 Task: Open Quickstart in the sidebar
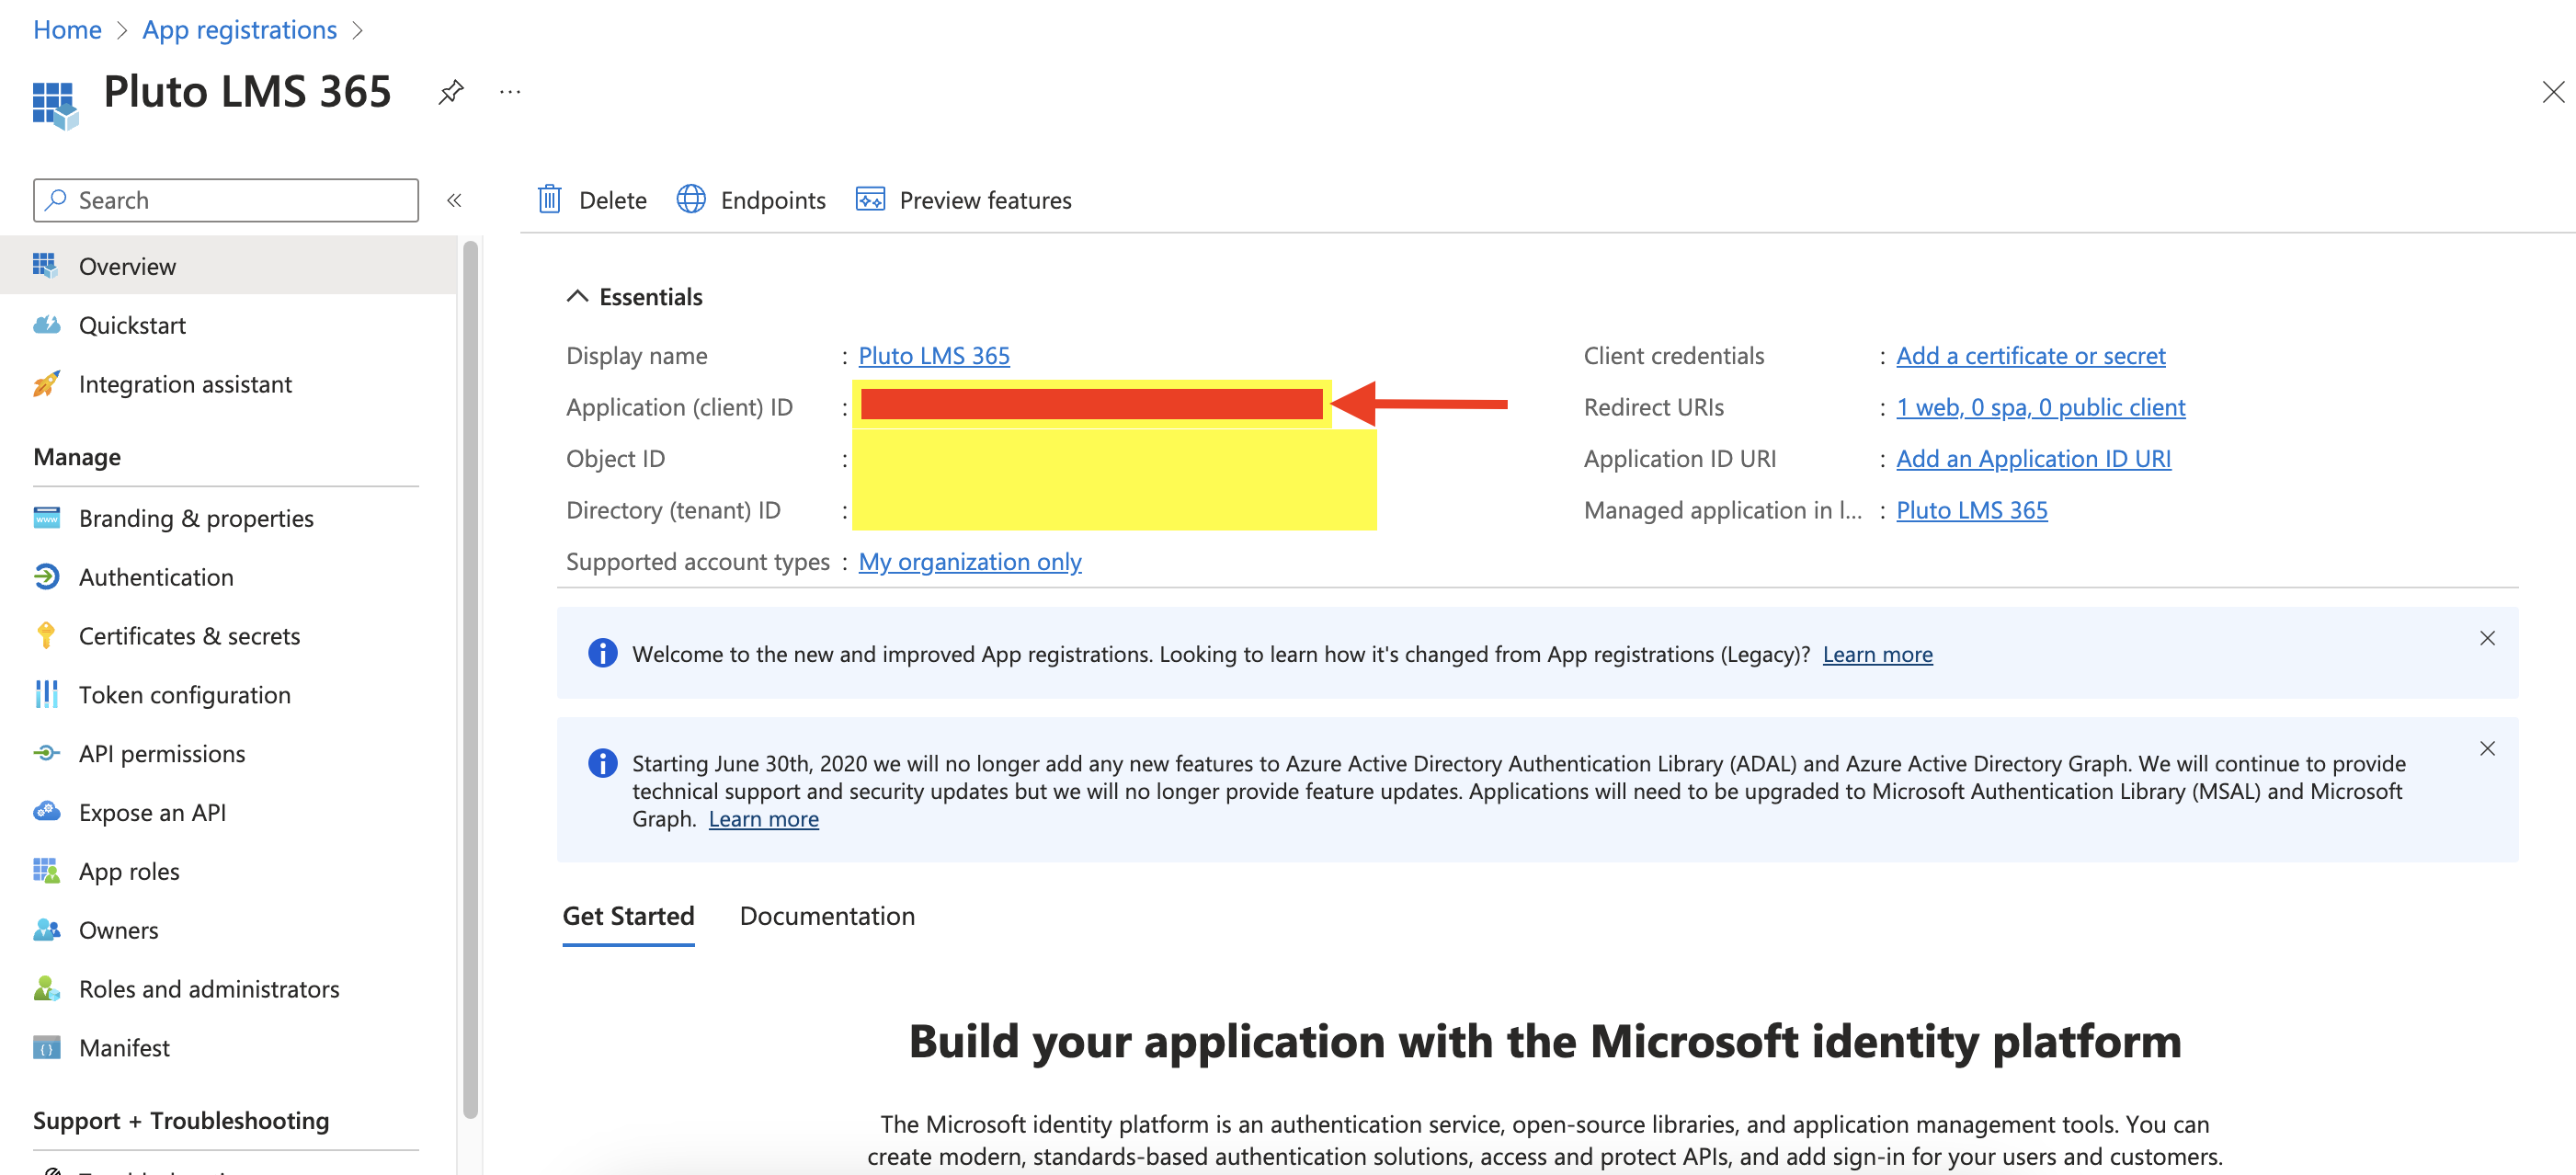[x=229, y=324]
